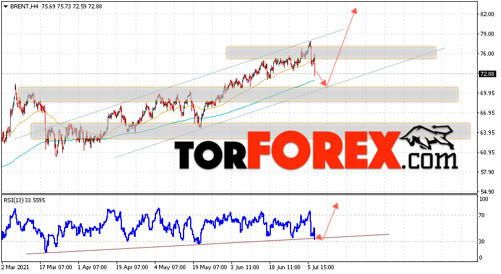Select the 63.95 price axis label

[487, 133]
